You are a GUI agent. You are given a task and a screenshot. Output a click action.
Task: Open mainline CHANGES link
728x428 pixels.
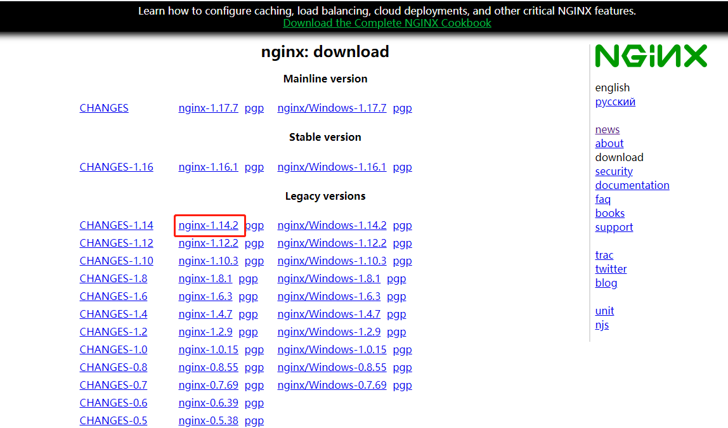104,108
